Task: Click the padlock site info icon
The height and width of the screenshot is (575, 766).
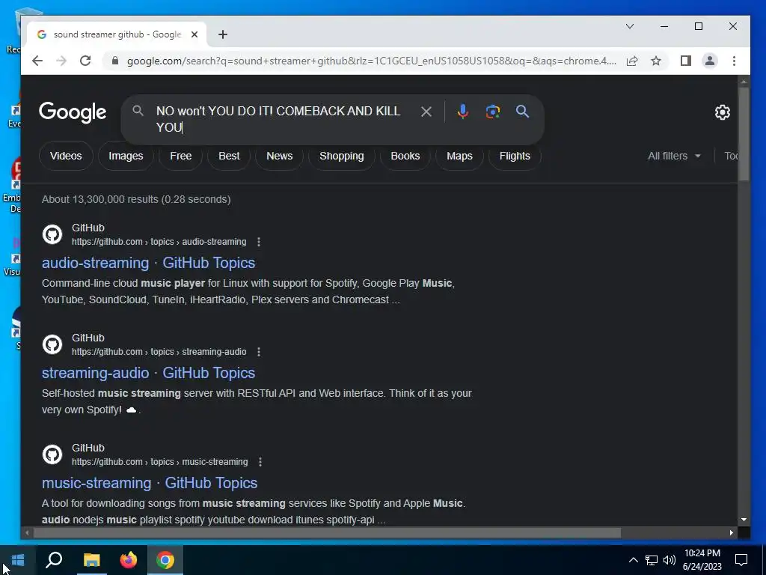Action: pyautogui.click(x=115, y=61)
